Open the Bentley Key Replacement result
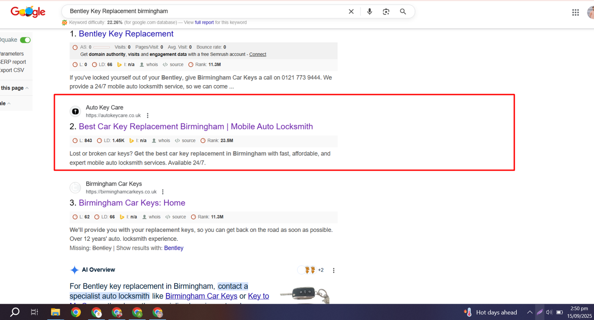 126,34
